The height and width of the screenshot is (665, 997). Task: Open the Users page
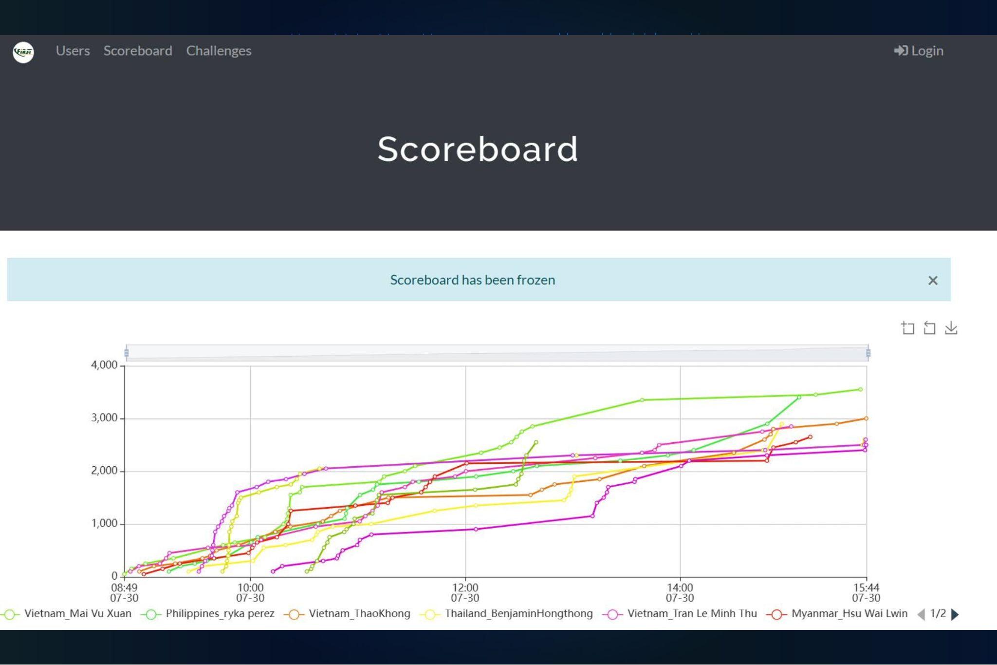point(73,51)
